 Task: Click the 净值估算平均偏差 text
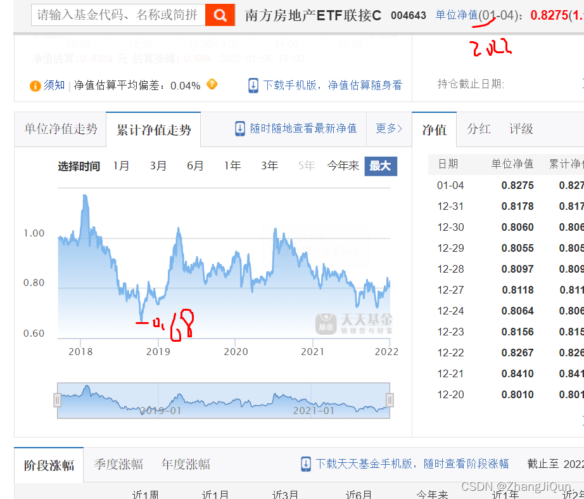coord(137,86)
